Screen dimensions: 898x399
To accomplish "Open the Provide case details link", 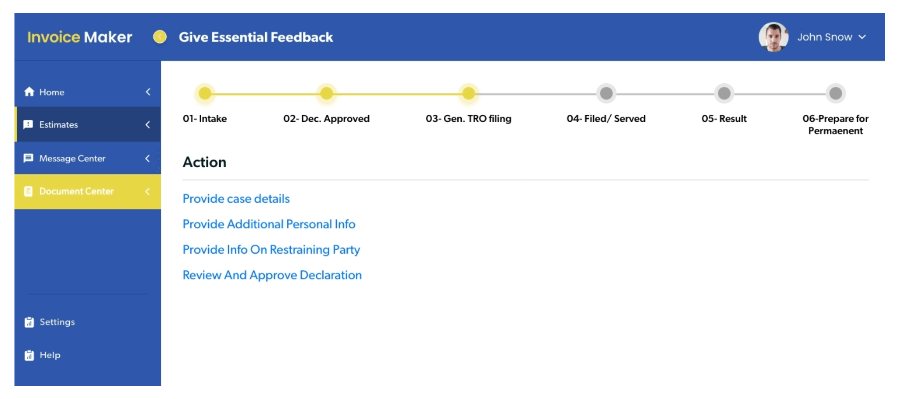I will pos(236,199).
